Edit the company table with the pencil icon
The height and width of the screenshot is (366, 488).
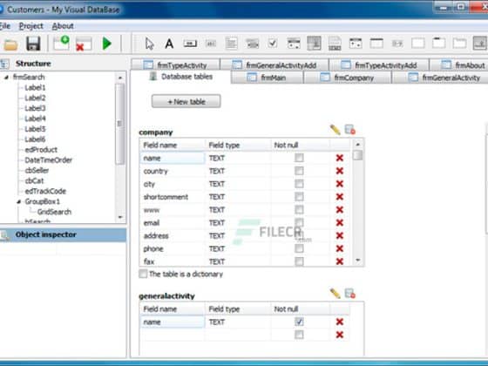tap(335, 130)
